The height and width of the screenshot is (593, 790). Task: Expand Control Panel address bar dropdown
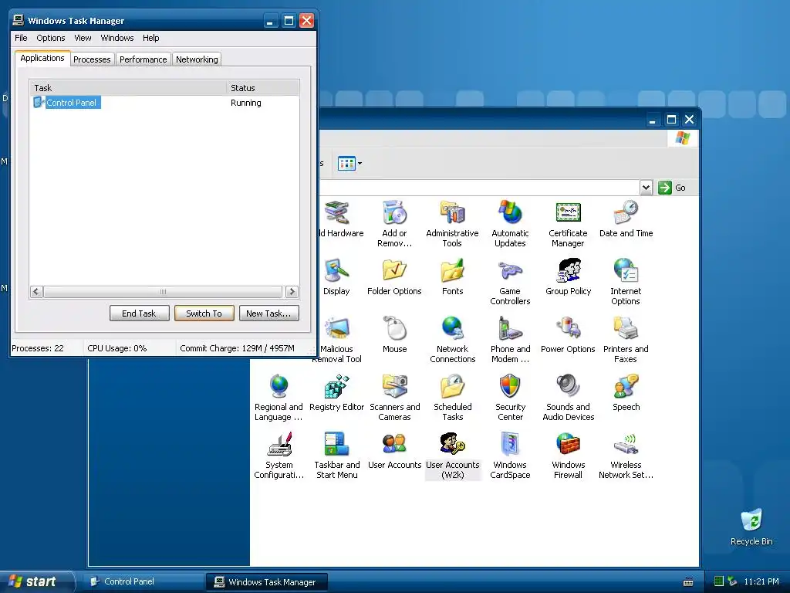point(646,188)
